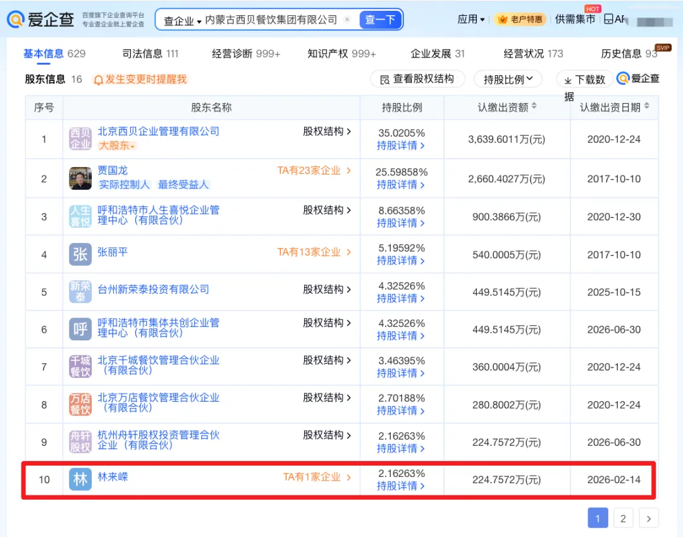Click the 千城餐饮 logo icon
The image size is (683, 537).
[x=80, y=366]
